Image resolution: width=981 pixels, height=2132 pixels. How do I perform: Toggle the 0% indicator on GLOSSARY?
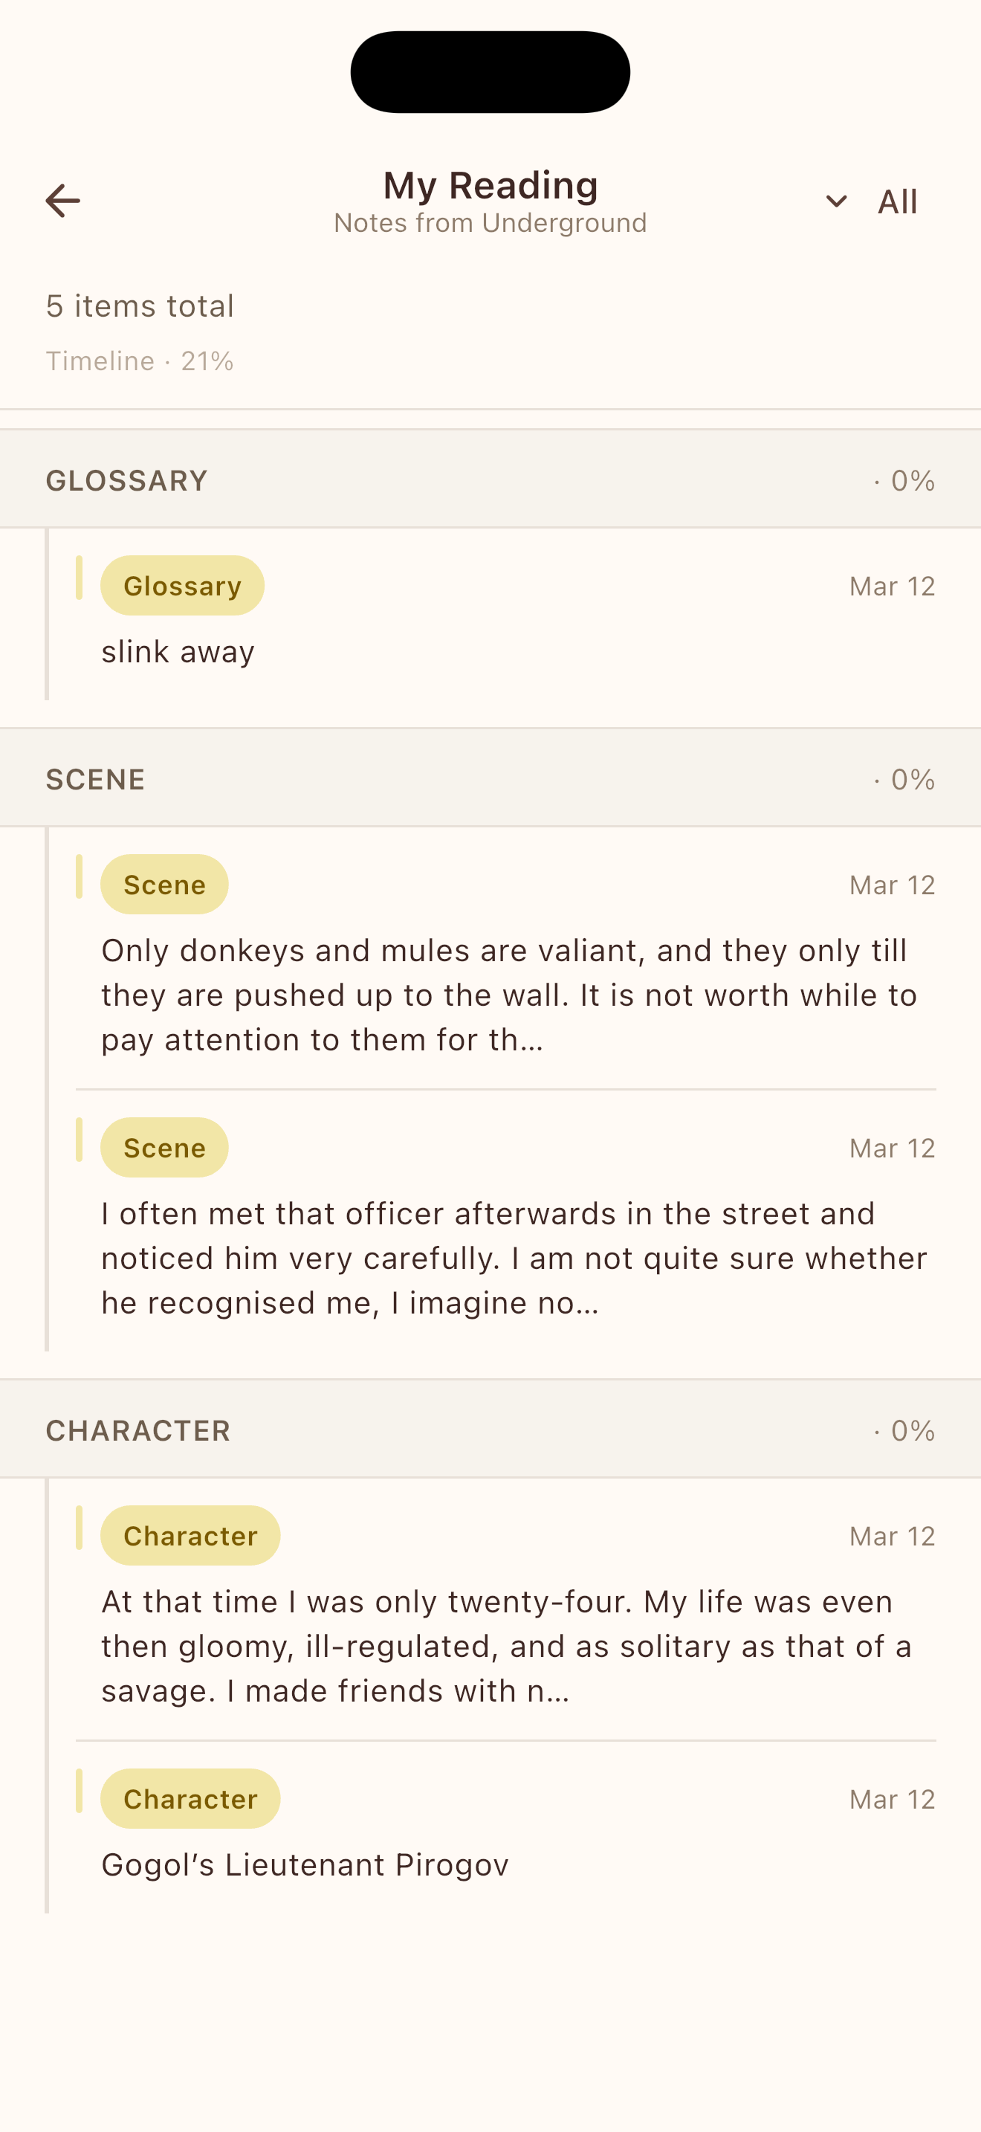click(907, 479)
